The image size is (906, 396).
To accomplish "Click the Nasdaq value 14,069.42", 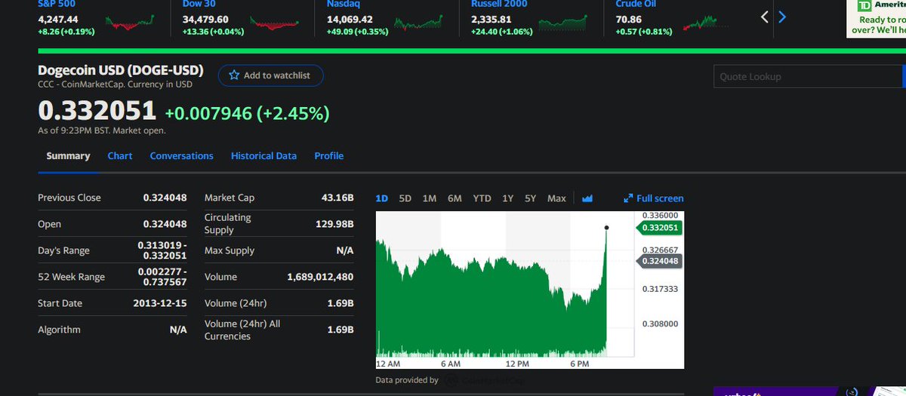I will click(350, 19).
